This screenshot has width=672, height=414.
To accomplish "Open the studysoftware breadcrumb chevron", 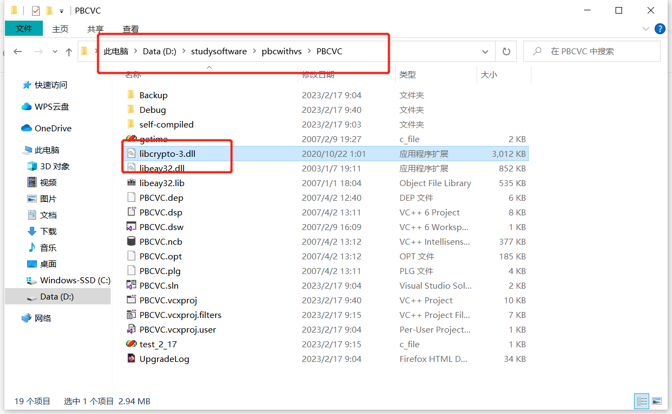I will click(x=255, y=51).
